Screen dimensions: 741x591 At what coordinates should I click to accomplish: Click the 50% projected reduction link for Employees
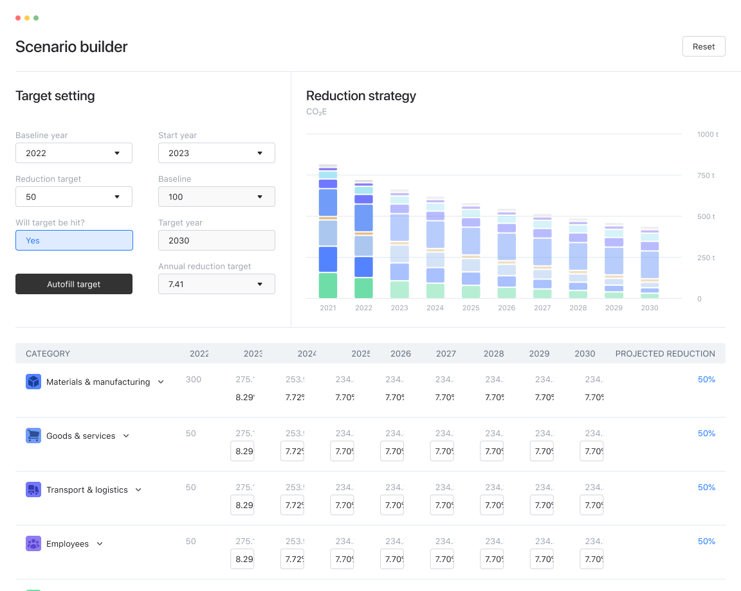706,542
